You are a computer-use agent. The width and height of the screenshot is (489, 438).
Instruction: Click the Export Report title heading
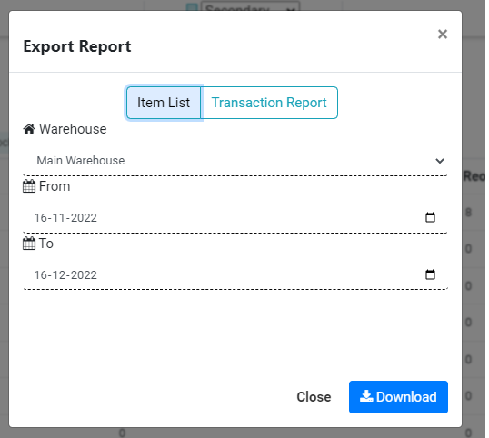77,46
